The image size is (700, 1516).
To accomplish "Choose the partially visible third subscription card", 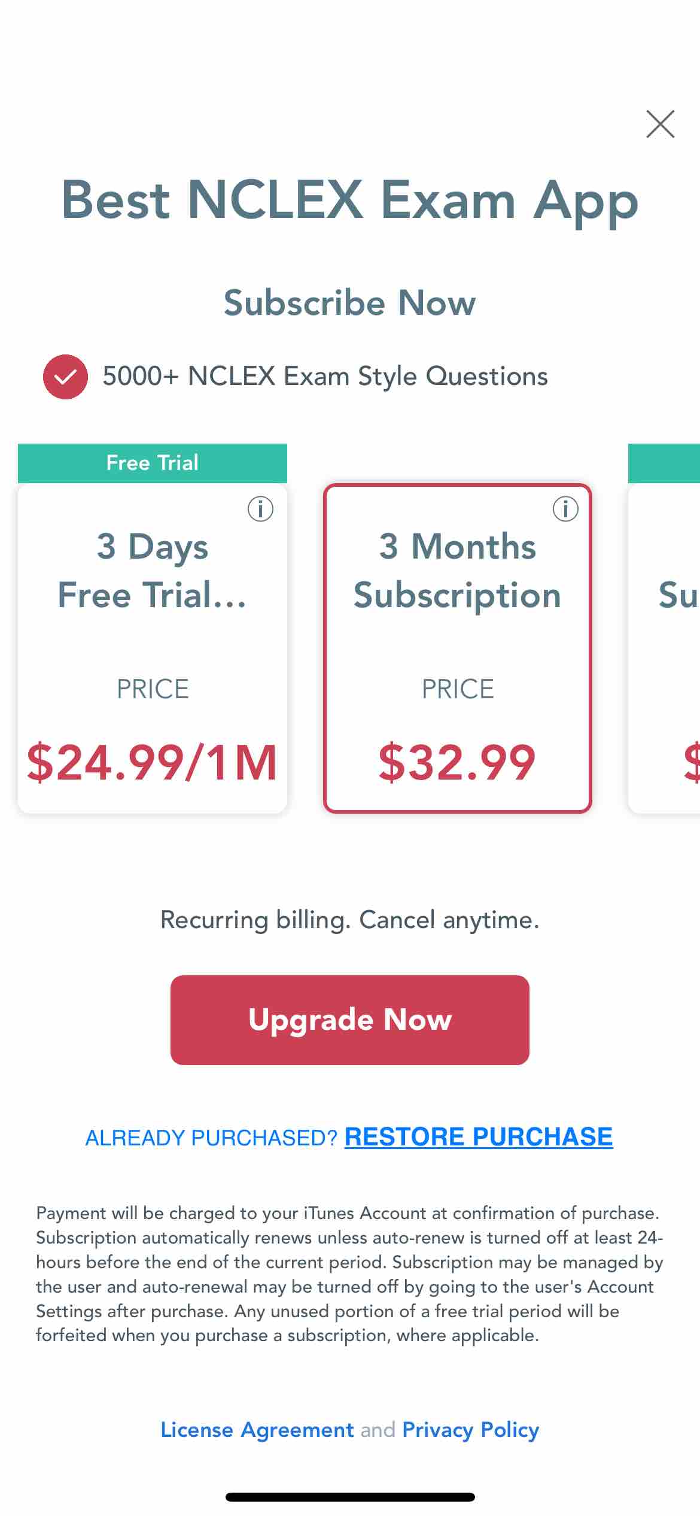I will pos(664,648).
